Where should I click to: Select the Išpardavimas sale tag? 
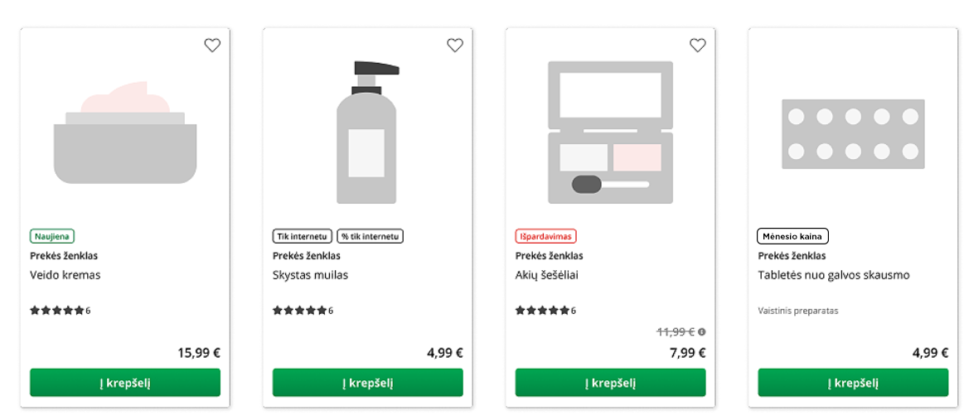pos(545,236)
